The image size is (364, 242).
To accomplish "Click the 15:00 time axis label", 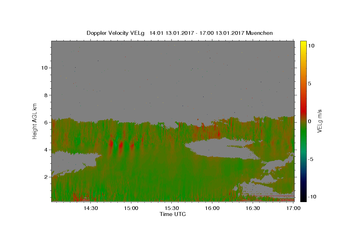I will (131, 208).
